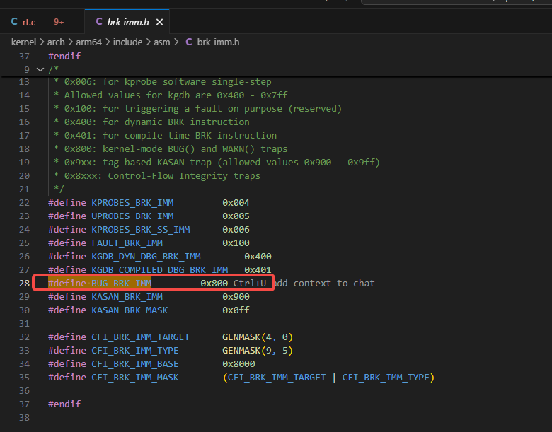Click the highlighted BUG_BRK_IMM macro name
This screenshot has width=552, height=432.
(122, 284)
